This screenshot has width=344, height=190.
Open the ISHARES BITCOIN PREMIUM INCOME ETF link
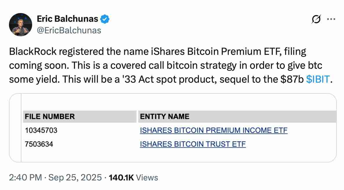[x=214, y=130]
